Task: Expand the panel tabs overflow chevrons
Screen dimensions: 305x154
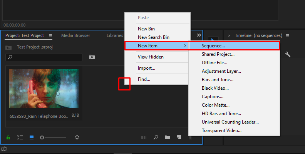Action: 199,35
